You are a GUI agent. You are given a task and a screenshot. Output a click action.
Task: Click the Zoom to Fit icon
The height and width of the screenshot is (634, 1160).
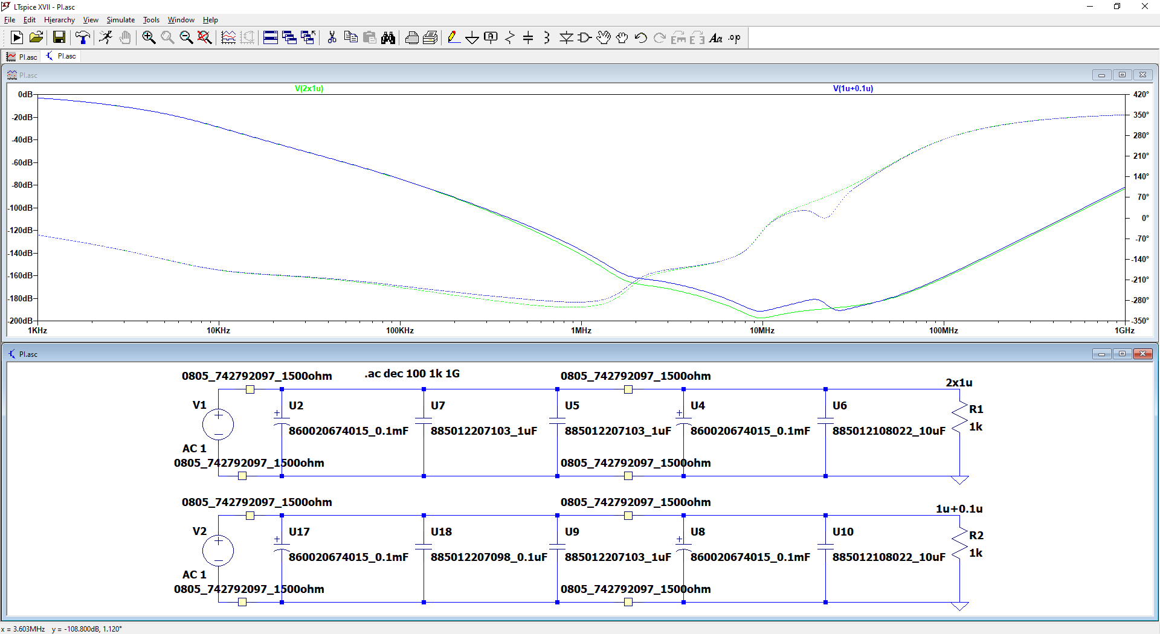pyautogui.click(x=205, y=38)
